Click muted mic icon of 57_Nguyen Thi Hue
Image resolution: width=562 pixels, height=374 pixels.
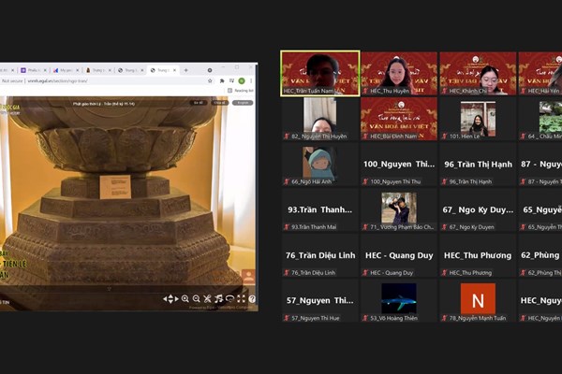[287, 318]
